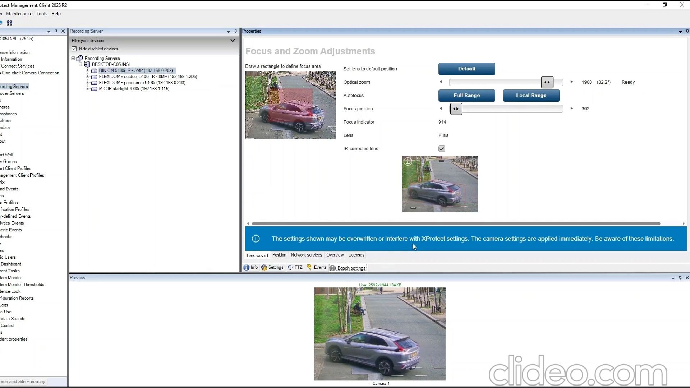Viewport: 690px width, 388px height.
Task: Toggle Hide disabled devices checkbox
Action: [74, 49]
